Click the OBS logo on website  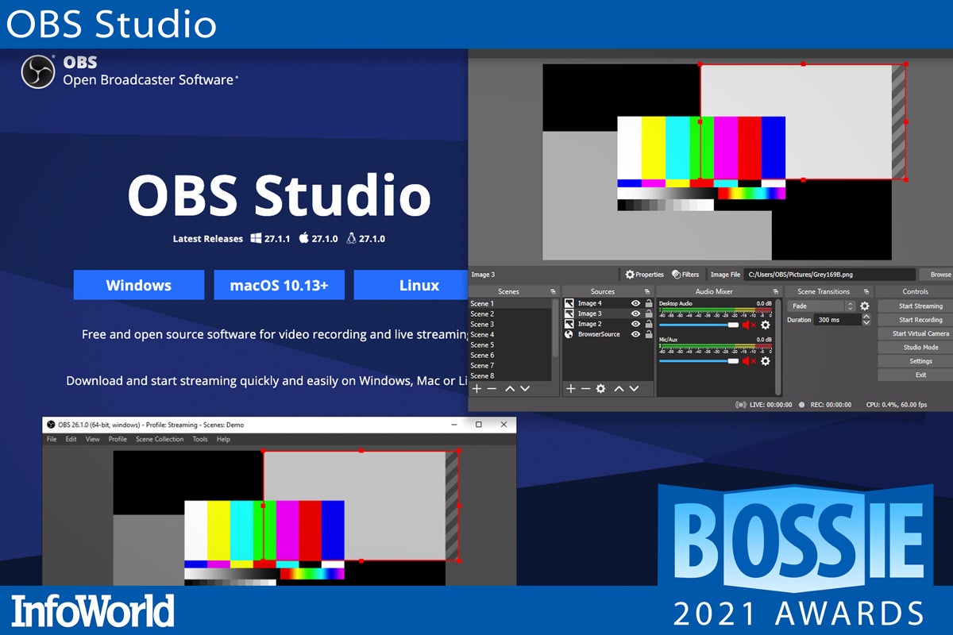click(x=37, y=72)
